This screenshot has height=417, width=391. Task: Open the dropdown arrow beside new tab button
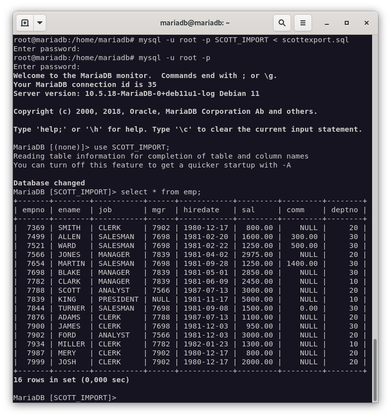(x=40, y=23)
